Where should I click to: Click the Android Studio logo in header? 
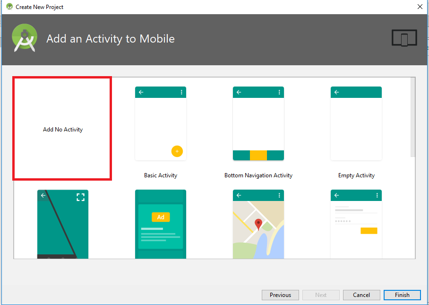(25, 38)
